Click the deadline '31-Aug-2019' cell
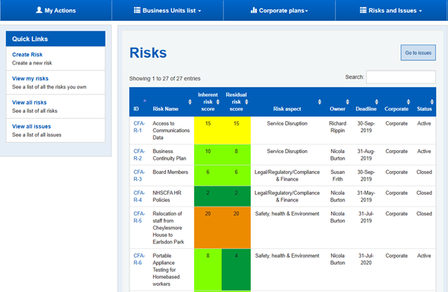Screen dimensions: 448x292 click(366, 155)
